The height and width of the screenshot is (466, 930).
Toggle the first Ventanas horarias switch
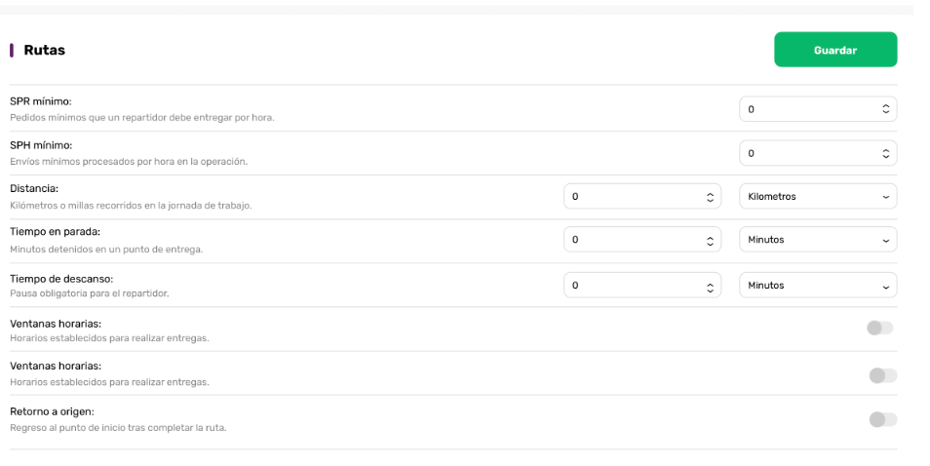click(879, 328)
